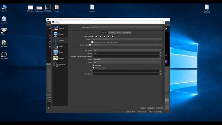The image size is (222, 125).
Task: Select New folder on desktop
Action: (4, 44)
